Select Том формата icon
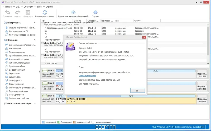This screenshot has width=211, height=131. coord(6,80)
